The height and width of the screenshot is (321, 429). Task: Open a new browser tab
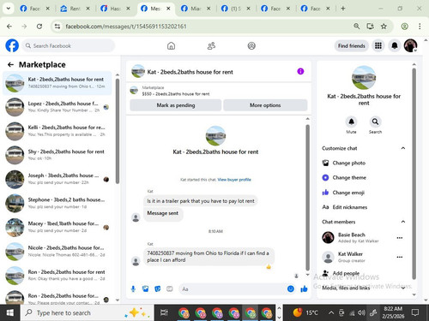343,9
